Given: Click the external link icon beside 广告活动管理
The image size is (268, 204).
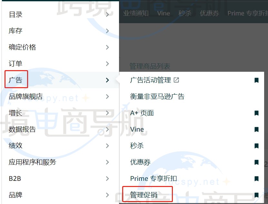Looking at the screenshot, I should [x=176, y=80].
